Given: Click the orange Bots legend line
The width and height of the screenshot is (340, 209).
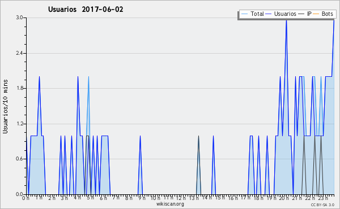Looking at the screenshot, I should 316,14.
